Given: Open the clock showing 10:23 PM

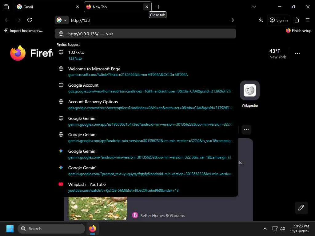Looking at the screenshot, I should click(x=300, y=229).
